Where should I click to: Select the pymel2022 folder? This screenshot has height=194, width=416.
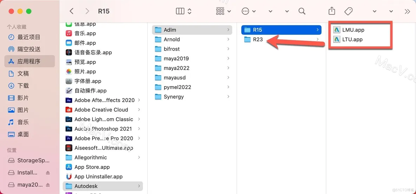pos(192,87)
